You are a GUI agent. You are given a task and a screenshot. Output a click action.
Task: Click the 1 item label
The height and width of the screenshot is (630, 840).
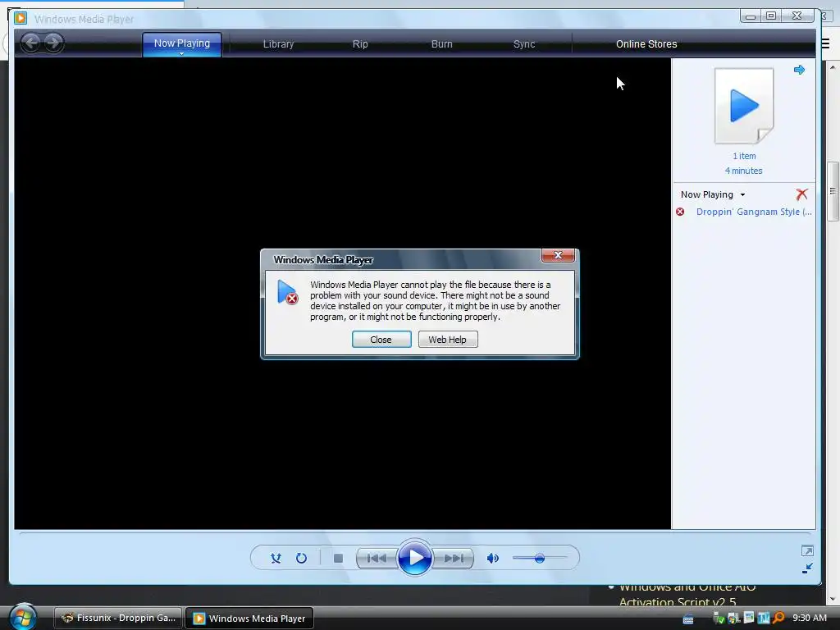[744, 156]
